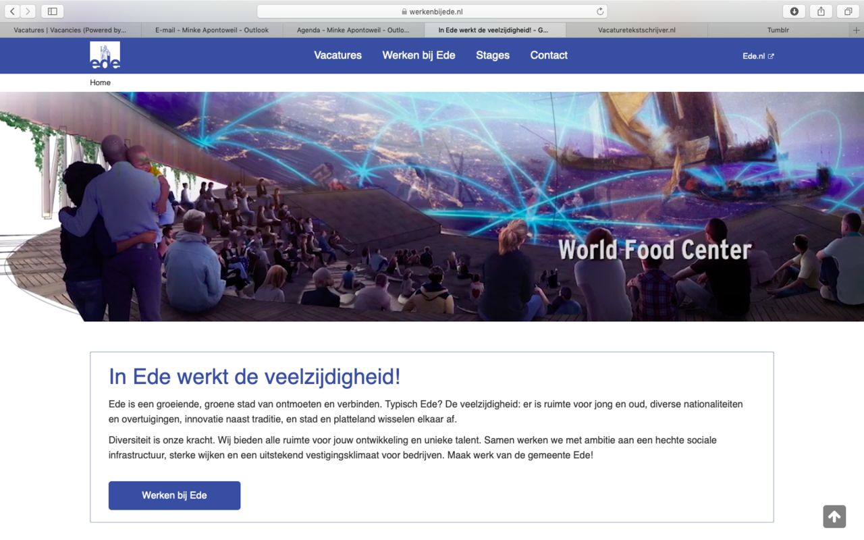Open the Contact menu item
The height and width of the screenshot is (540, 864).
[549, 55]
